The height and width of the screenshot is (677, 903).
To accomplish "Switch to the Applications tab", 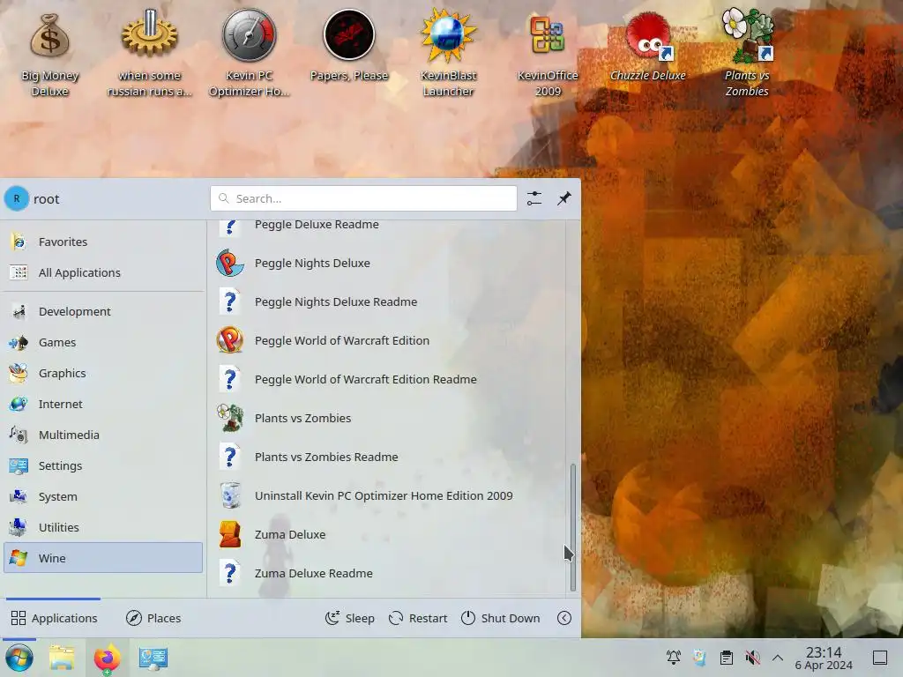I will click(x=54, y=618).
